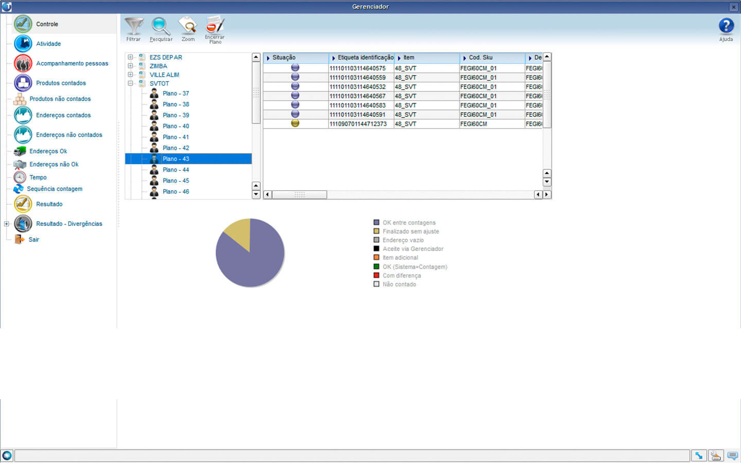The height and width of the screenshot is (463, 741).
Task: Click OK (Sistema=Contagem) green swatch
Action: coord(376,266)
